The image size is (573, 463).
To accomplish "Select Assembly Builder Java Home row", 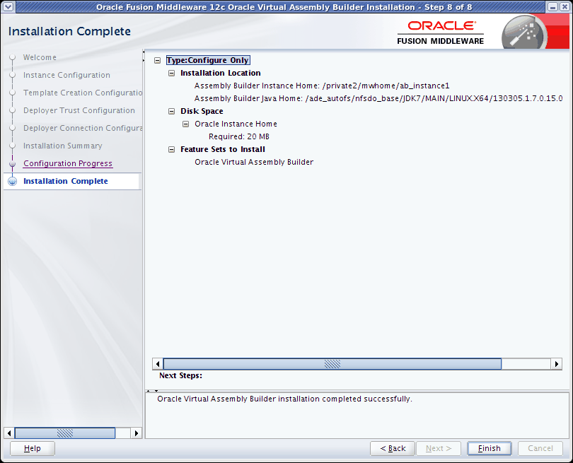I will point(378,98).
